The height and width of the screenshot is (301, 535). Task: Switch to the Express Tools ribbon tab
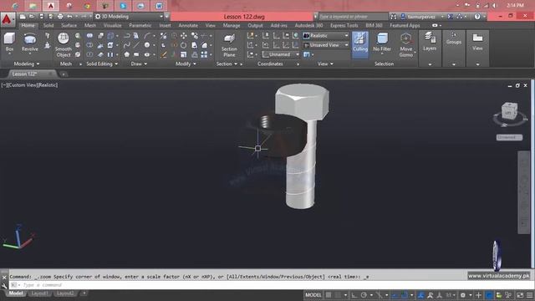pos(344,26)
